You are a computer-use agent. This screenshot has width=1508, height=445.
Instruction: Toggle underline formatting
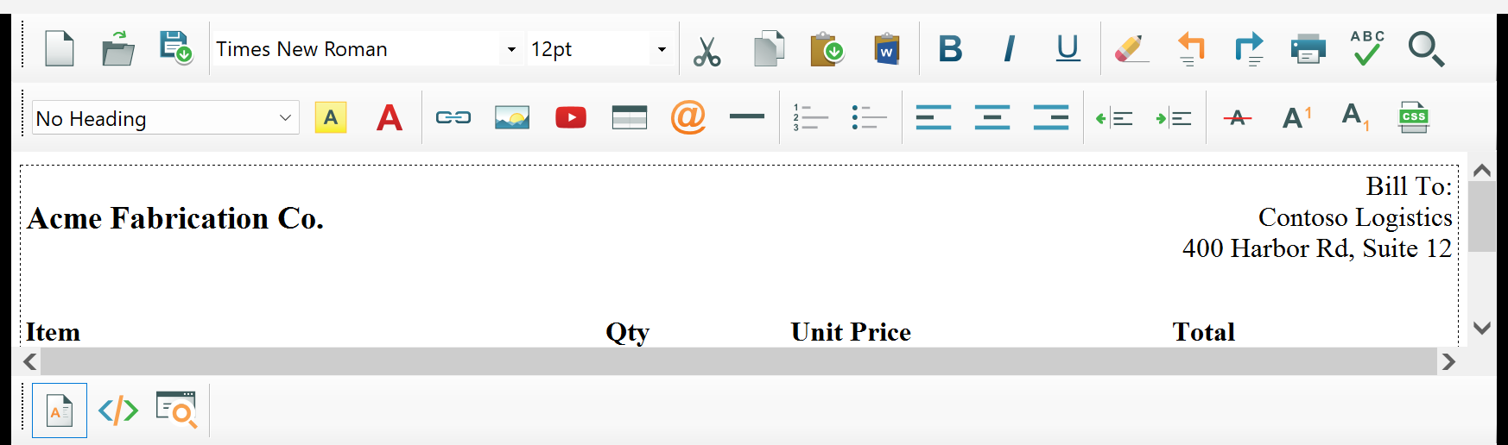pos(1068,48)
